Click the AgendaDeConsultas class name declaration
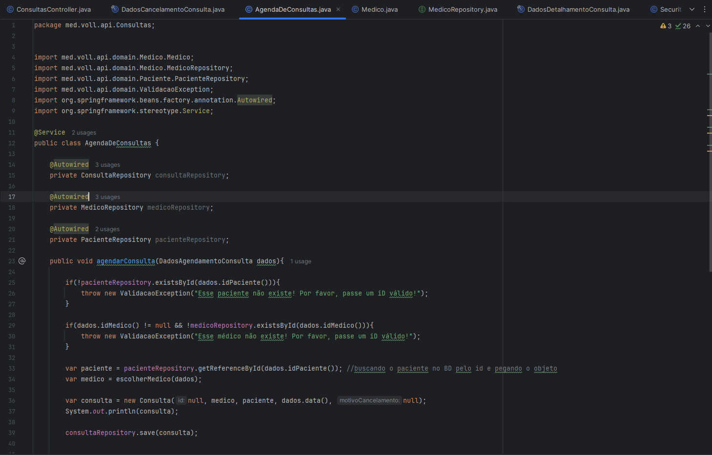Image resolution: width=712 pixels, height=455 pixels. click(118, 143)
